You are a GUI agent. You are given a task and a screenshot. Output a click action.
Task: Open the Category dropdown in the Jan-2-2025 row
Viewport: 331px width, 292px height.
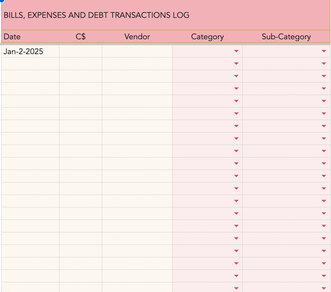(236, 51)
